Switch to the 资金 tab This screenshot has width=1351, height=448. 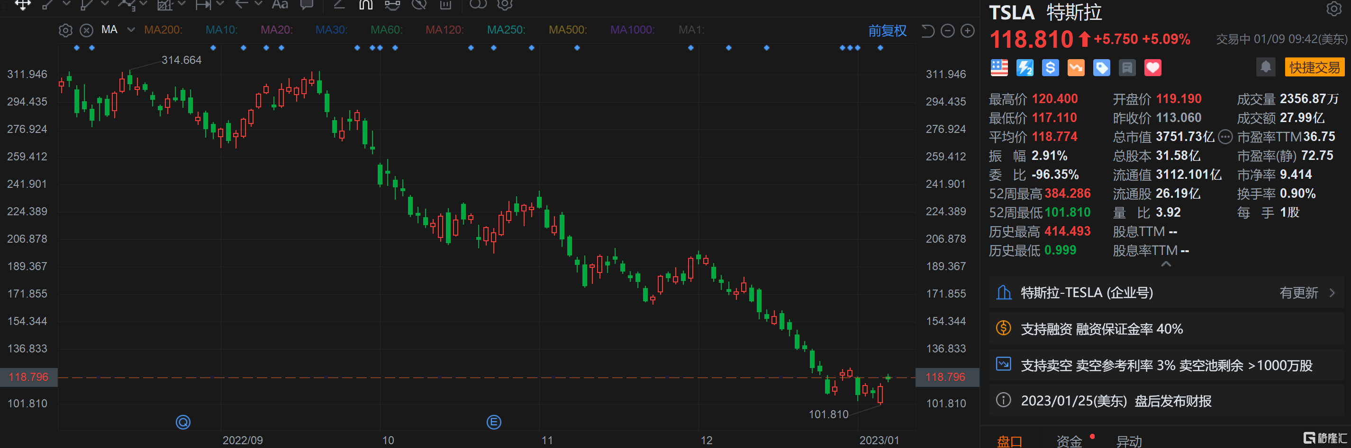pos(1070,442)
